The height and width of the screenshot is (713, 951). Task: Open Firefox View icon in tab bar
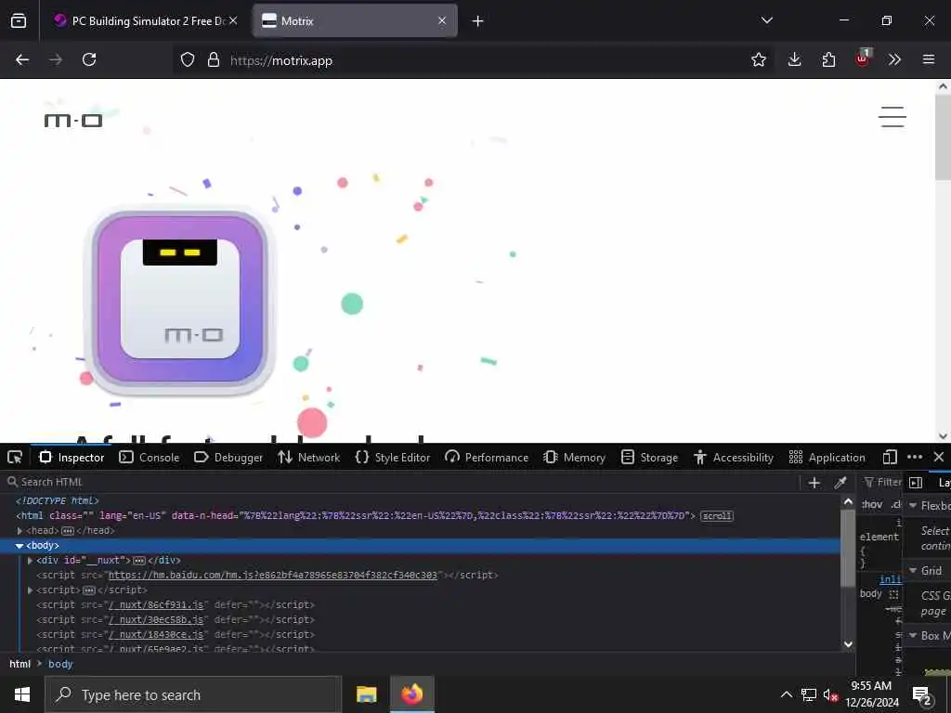coord(19,20)
